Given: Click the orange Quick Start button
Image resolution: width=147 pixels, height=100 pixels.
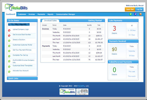Looking at the screenshot, I should (x=130, y=9).
